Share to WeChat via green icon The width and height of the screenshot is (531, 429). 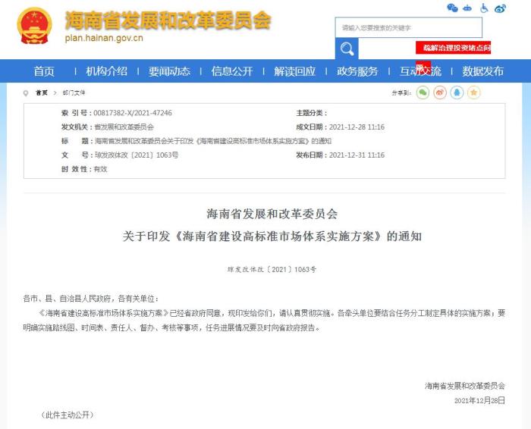click(x=423, y=92)
